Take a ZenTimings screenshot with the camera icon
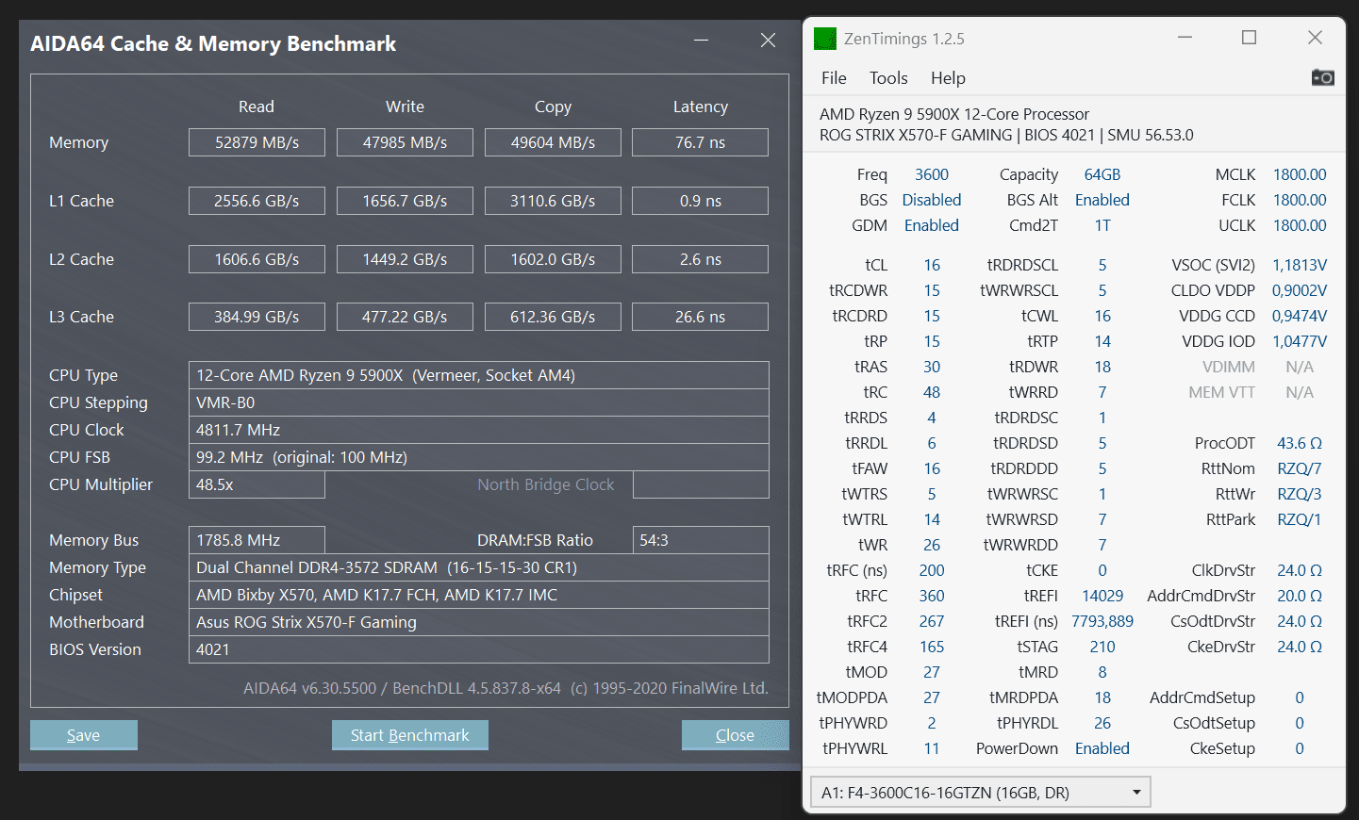Screen dimensions: 1359x820 (1322, 77)
